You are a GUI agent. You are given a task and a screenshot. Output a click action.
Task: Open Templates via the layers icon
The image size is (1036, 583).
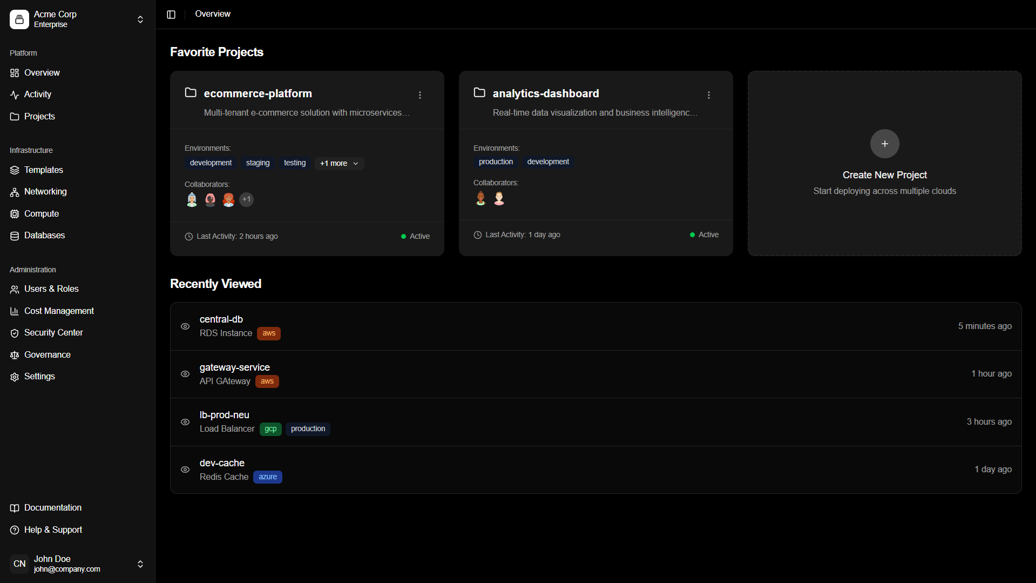(x=15, y=170)
